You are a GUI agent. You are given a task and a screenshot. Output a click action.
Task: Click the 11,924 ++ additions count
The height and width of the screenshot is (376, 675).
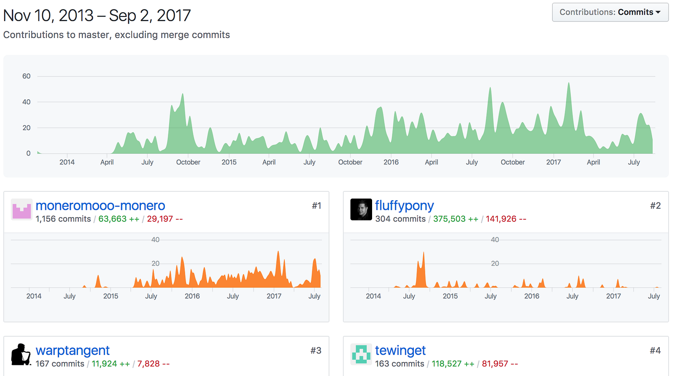tap(111, 364)
